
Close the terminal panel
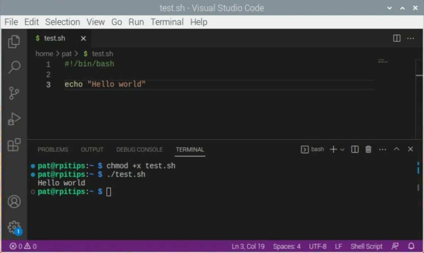pyautogui.click(x=410, y=149)
